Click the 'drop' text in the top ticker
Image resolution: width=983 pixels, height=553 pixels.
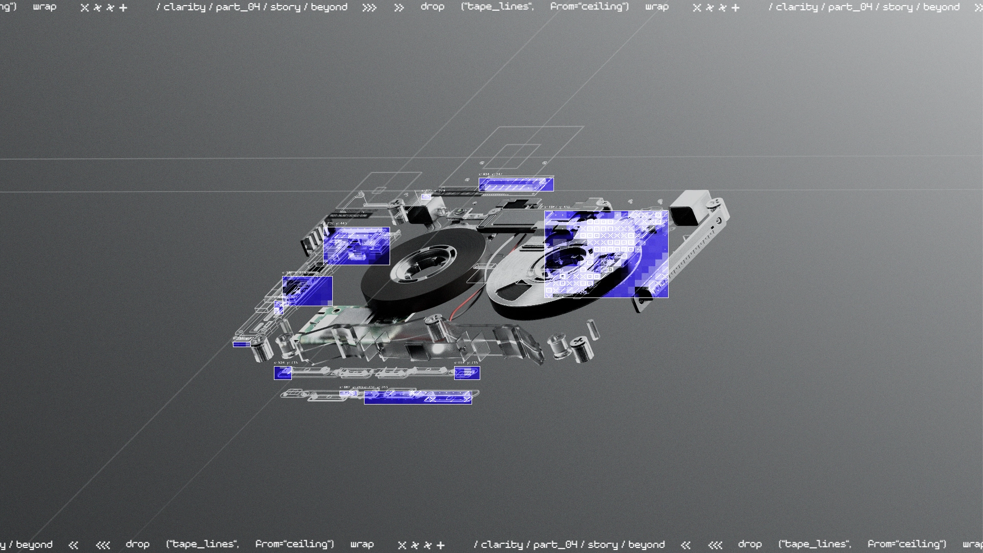[x=432, y=7]
